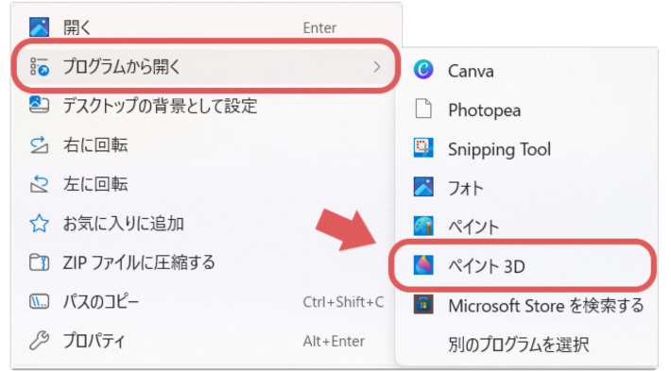Click the Photopea blank file icon
Image resolution: width=671 pixels, height=371 pixels.
[423, 109]
